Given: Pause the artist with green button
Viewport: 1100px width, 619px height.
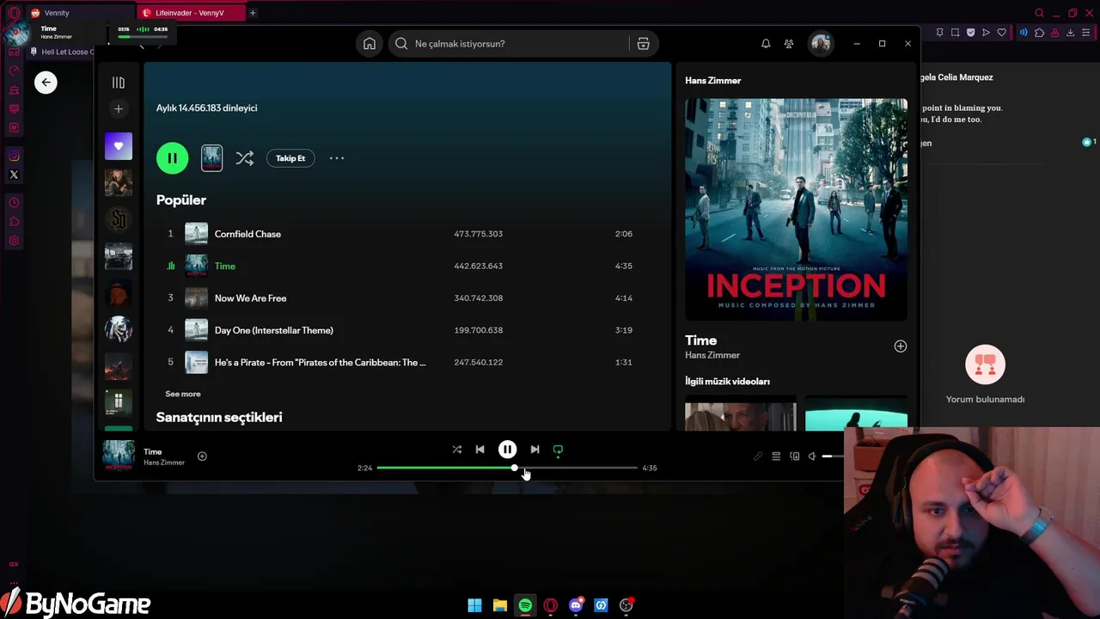Looking at the screenshot, I should [172, 158].
